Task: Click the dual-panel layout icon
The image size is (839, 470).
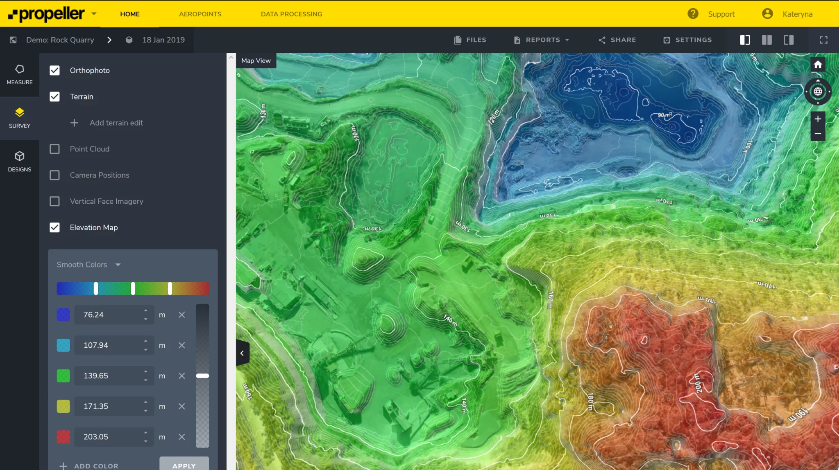Action: pyautogui.click(x=767, y=40)
